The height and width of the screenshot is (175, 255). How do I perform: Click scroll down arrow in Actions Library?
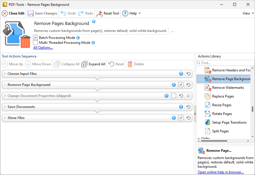coord(252,136)
